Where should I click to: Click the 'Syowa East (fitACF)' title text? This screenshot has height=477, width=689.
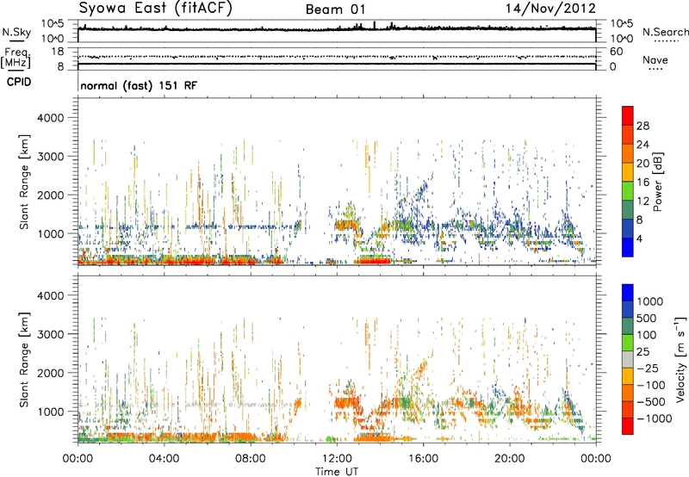click(x=155, y=8)
